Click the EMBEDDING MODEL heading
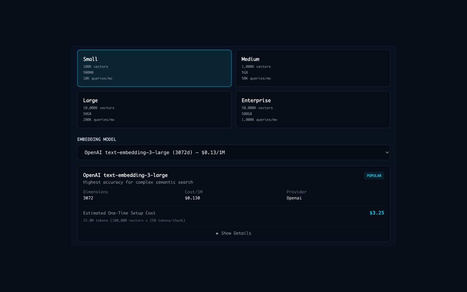The height and width of the screenshot is (292, 467). pos(97,139)
